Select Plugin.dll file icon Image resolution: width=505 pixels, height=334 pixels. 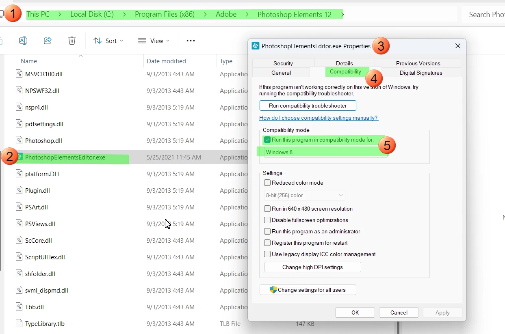tap(19, 190)
